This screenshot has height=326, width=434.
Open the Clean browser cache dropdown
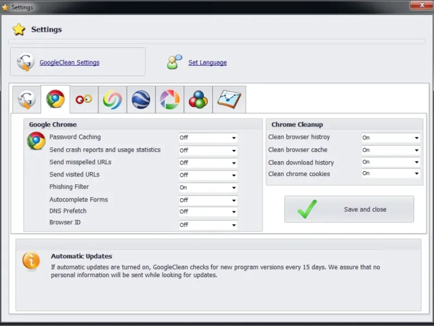391,150
